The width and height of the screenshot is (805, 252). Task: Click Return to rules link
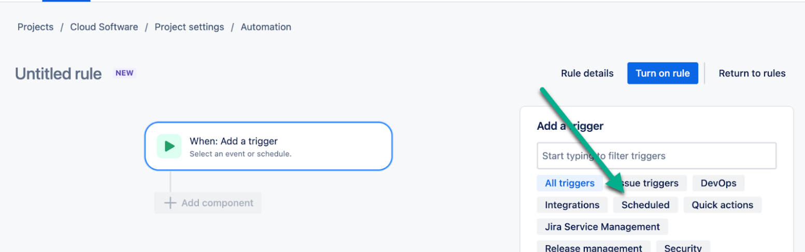pyautogui.click(x=752, y=73)
